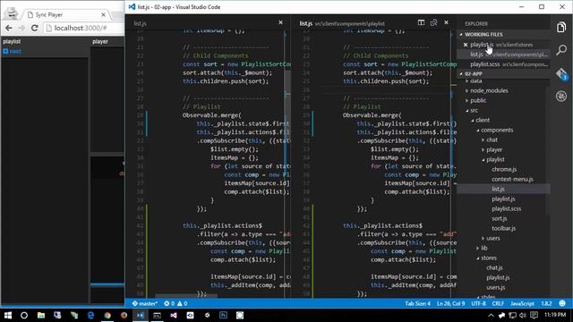Click Ln 26, Col 9 go-to-line
Screen dimensions: 573x322
click(450, 303)
